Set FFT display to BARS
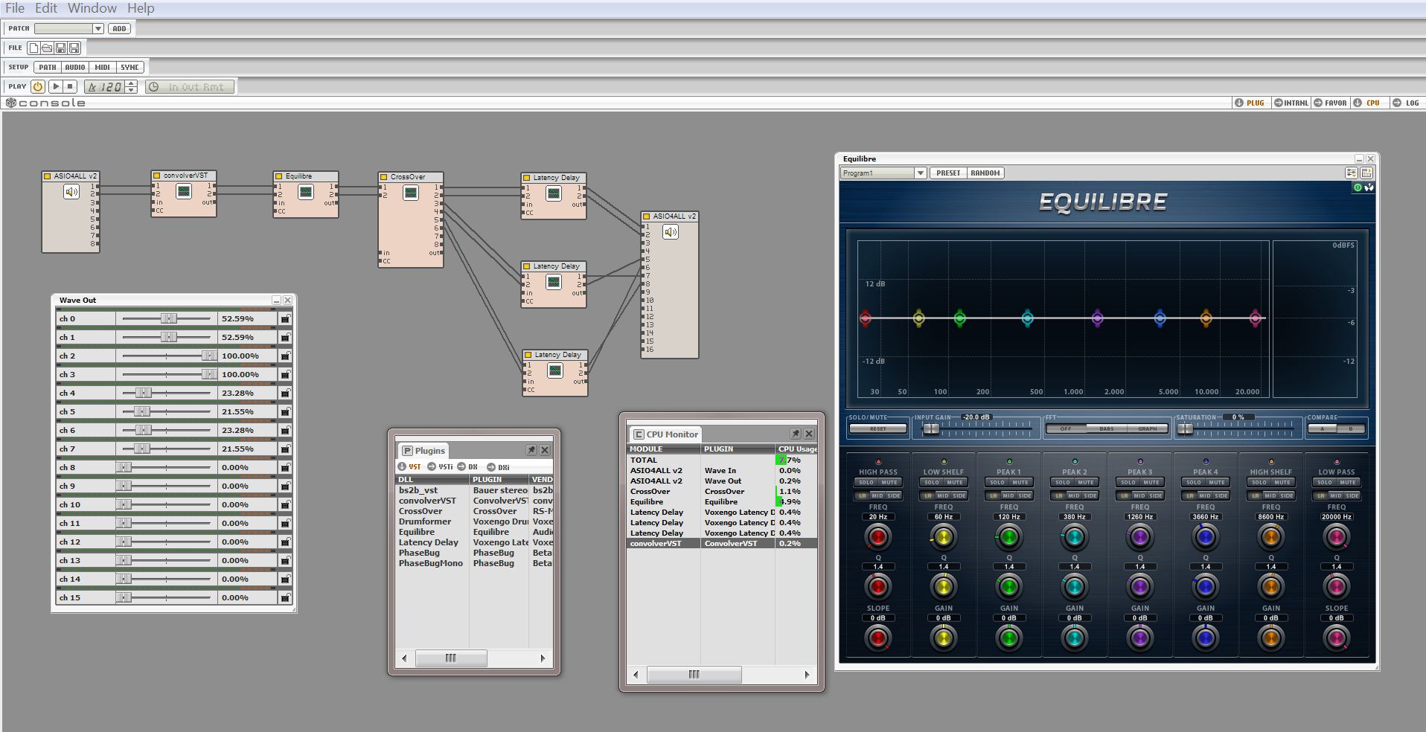This screenshot has width=1426, height=732. (x=1107, y=429)
